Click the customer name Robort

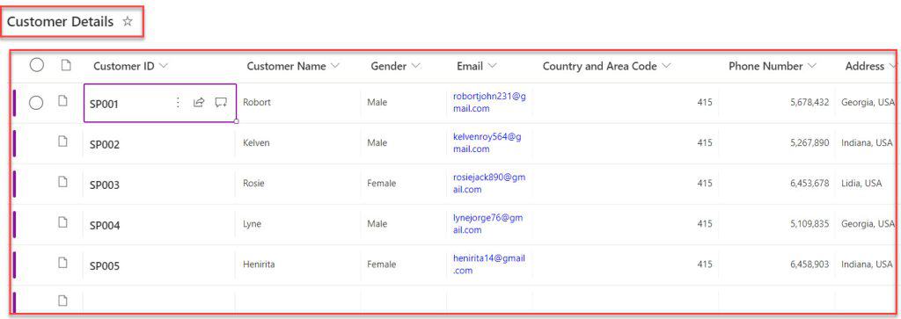257,103
